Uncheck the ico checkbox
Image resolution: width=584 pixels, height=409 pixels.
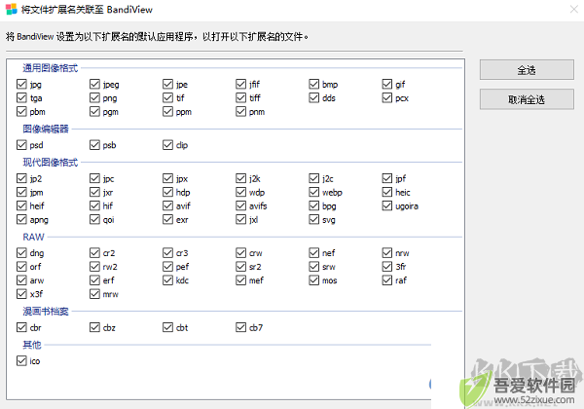click(21, 360)
